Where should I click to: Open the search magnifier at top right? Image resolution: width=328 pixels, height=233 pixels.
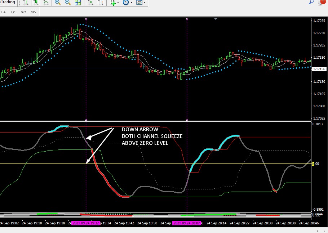click(x=311, y=2)
